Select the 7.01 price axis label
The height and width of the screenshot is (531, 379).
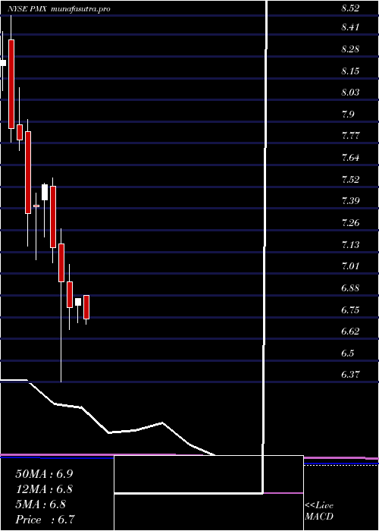point(350,265)
